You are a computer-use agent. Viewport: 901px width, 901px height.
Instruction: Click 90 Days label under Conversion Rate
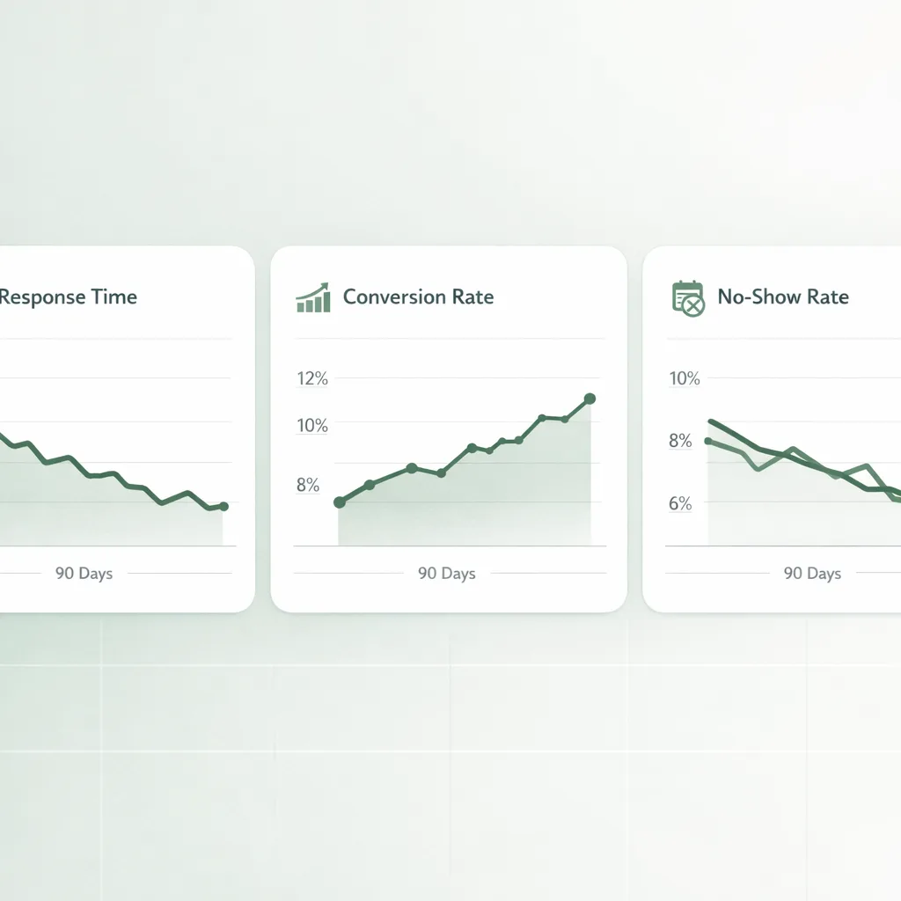point(447,574)
